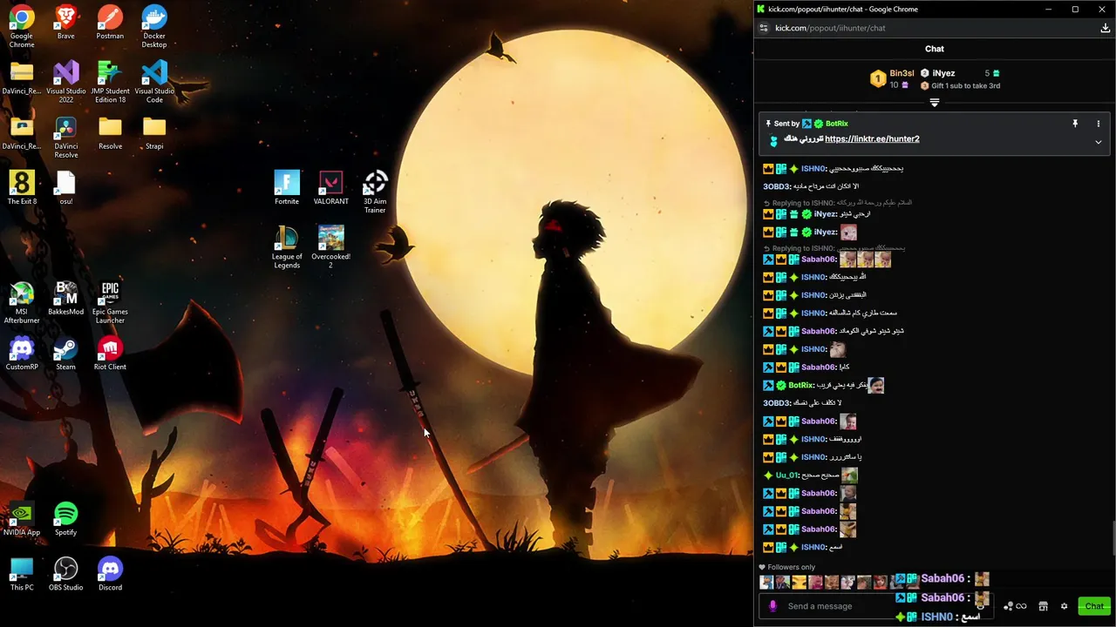Open Discord desktop shortcut
The image size is (1116, 627).
pos(110,574)
